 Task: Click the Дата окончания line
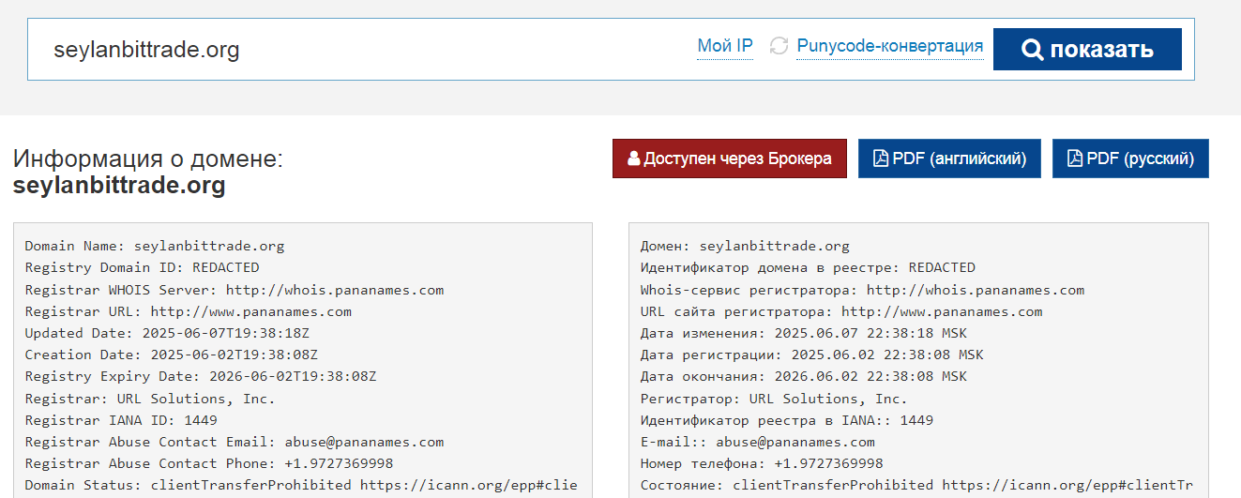[804, 376]
